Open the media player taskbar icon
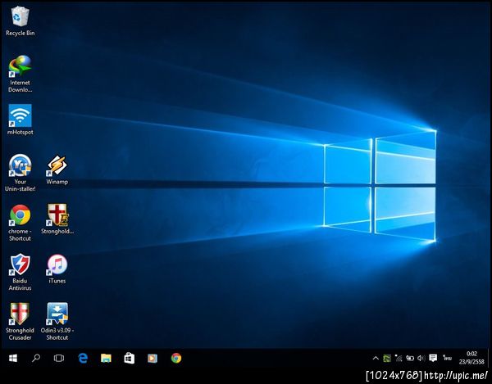Screen dimensions: 492x384 (153, 358)
